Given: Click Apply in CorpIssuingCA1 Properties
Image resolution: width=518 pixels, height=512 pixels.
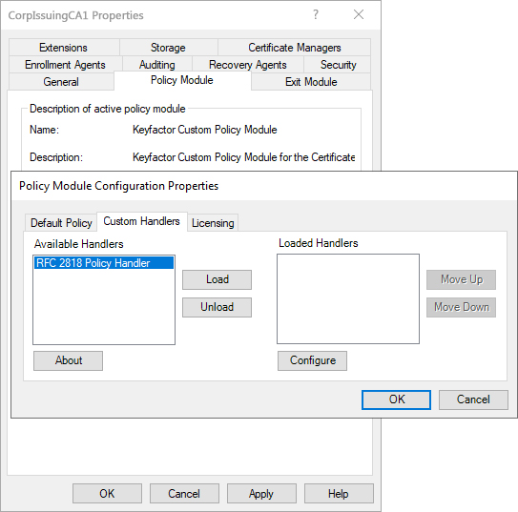Looking at the screenshot, I should [261, 494].
